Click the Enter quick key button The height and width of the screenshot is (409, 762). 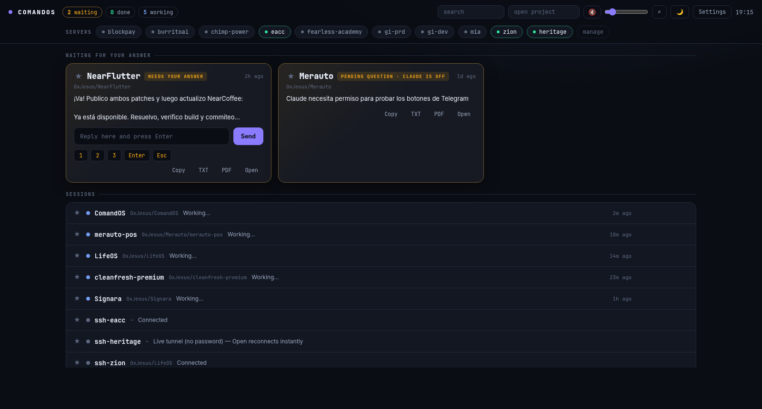(x=137, y=156)
